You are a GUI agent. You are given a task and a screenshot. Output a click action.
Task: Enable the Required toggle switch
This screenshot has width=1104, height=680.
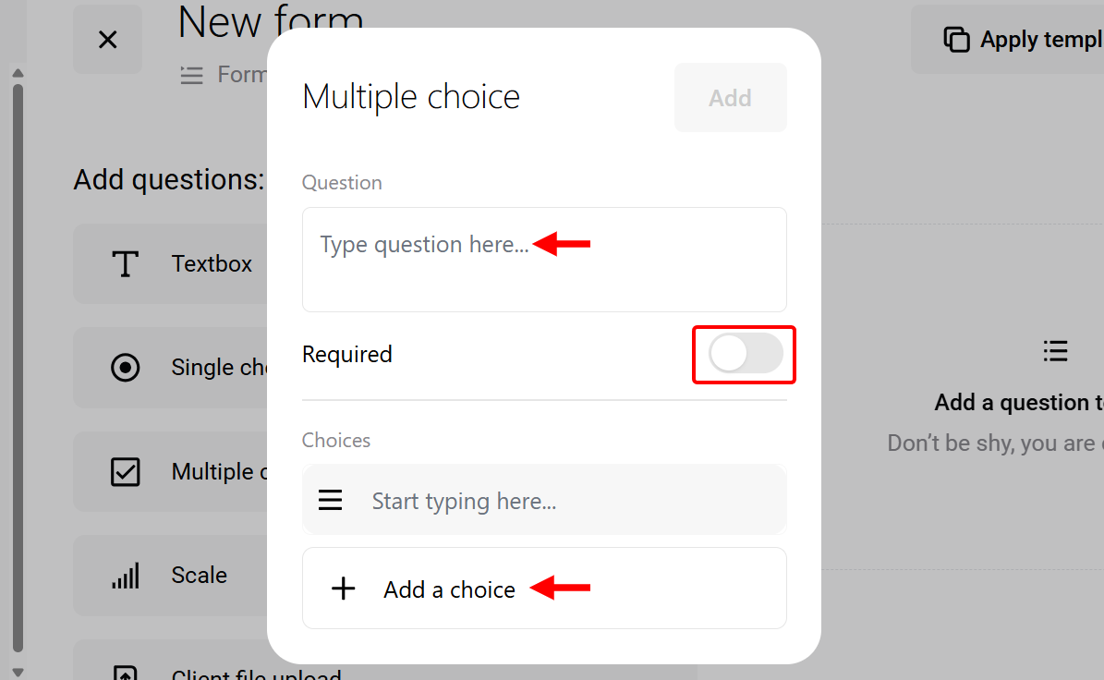(744, 355)
